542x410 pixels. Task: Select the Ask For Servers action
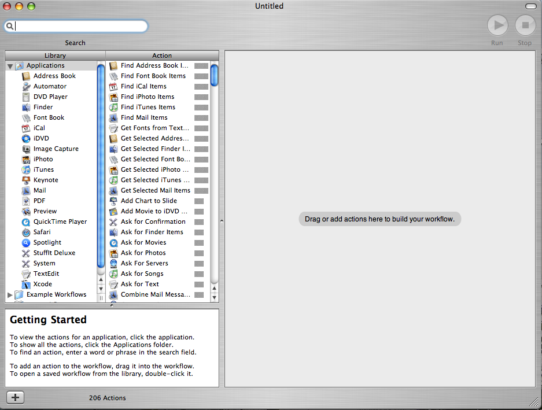click(158, 264)
